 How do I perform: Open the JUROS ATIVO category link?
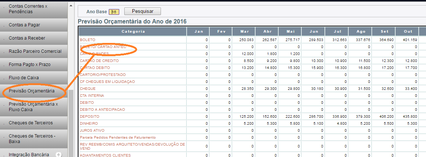pos(92,130)
